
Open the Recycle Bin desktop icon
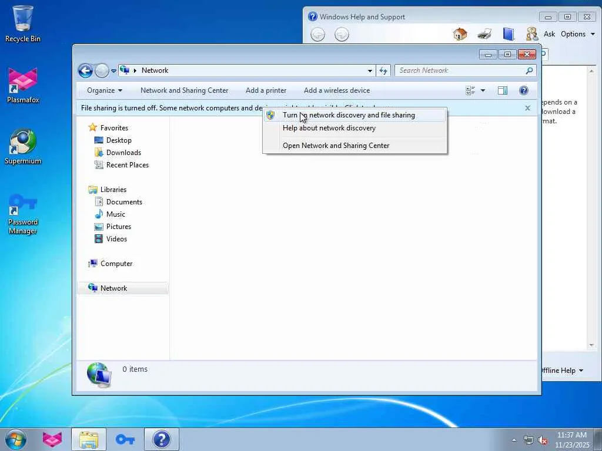(23, 23)
